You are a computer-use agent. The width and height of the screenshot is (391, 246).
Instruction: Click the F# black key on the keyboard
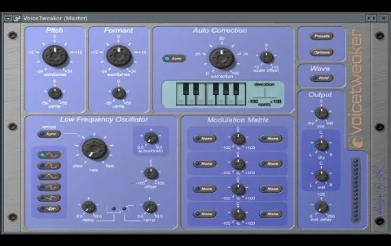click(x=216, y=89)
